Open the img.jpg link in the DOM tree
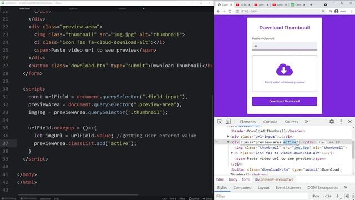Image resolution: width=355 pixels, height=200 pixels. click(x=301, y=148)
